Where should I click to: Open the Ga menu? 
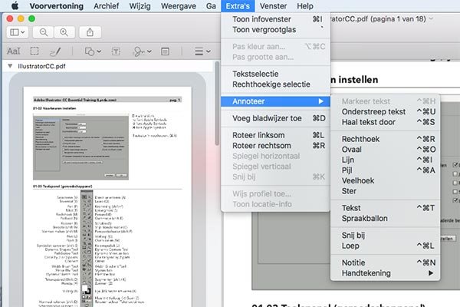tap(211, 6)
